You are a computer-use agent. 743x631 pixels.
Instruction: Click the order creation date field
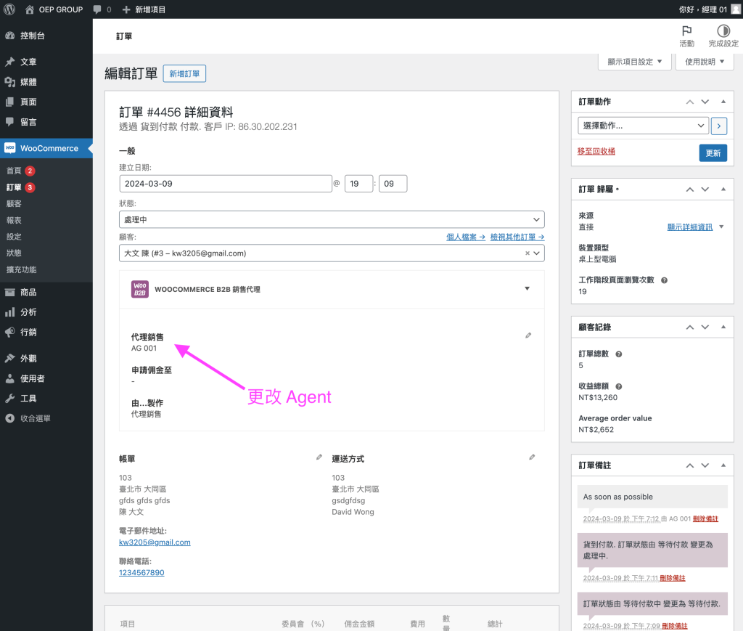click(225, 184)
